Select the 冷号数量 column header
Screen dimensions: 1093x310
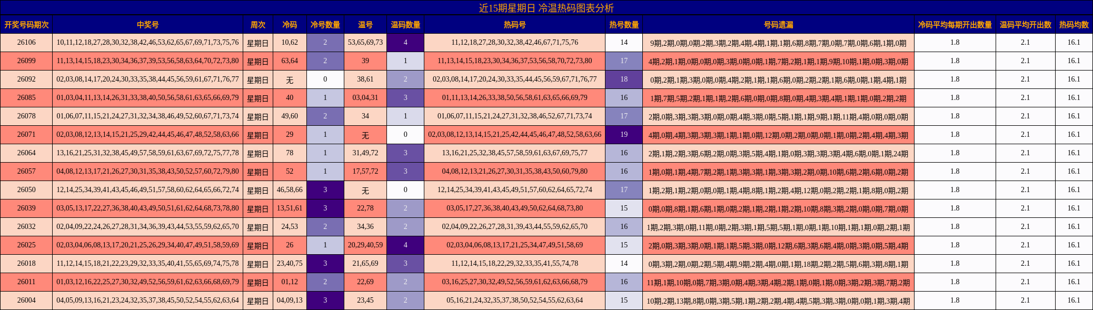click(325, 25)
